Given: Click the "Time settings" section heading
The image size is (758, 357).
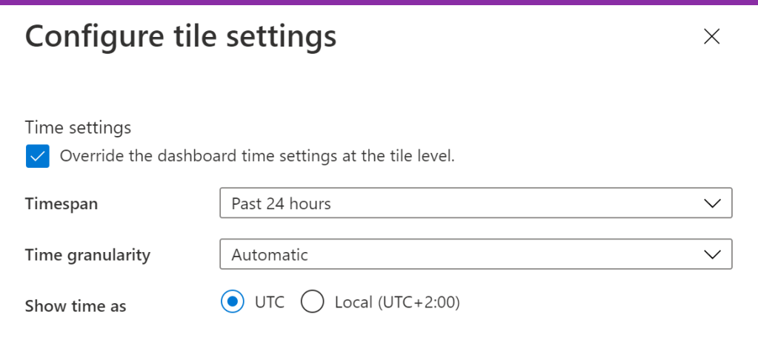Looking at the screenshot, I should pos(78,127).
